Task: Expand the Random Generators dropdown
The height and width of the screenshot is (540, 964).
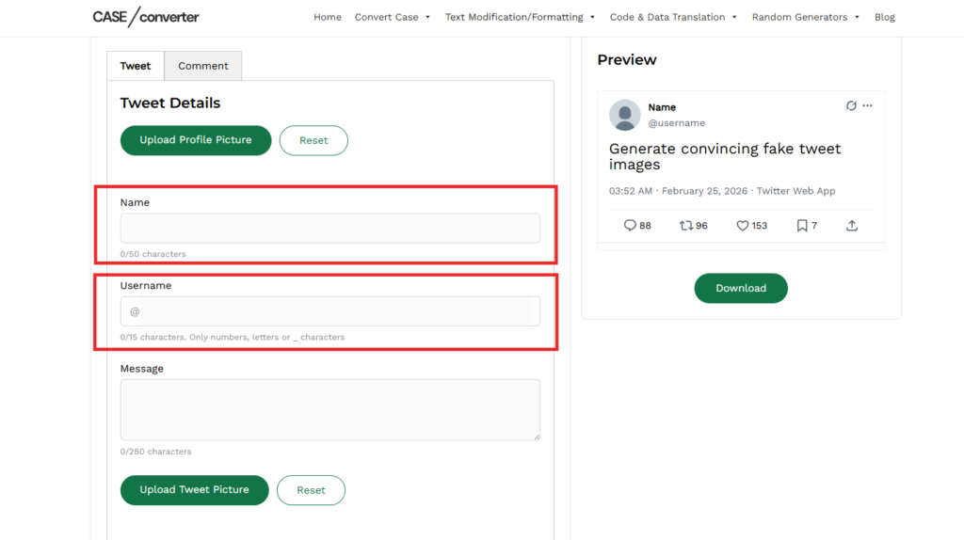Action: tap(806, 17)
